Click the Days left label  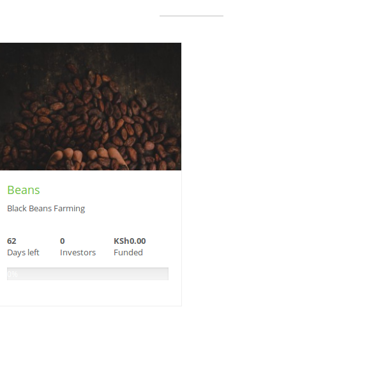23,252
